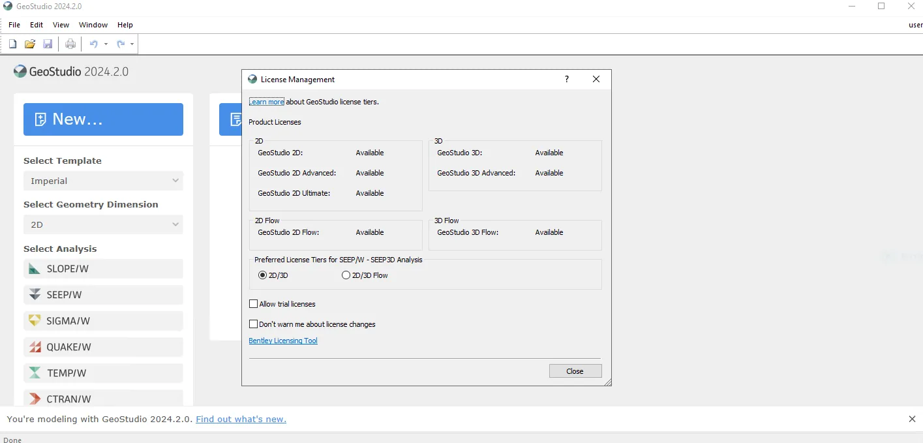Click the GeoStudio 2D Advanced license label
The width and height of the screenshot is (923, 443).
click(x=297, y=173)
